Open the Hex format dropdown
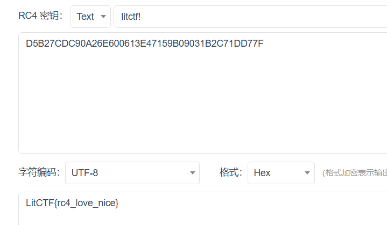 click(280, 173)
